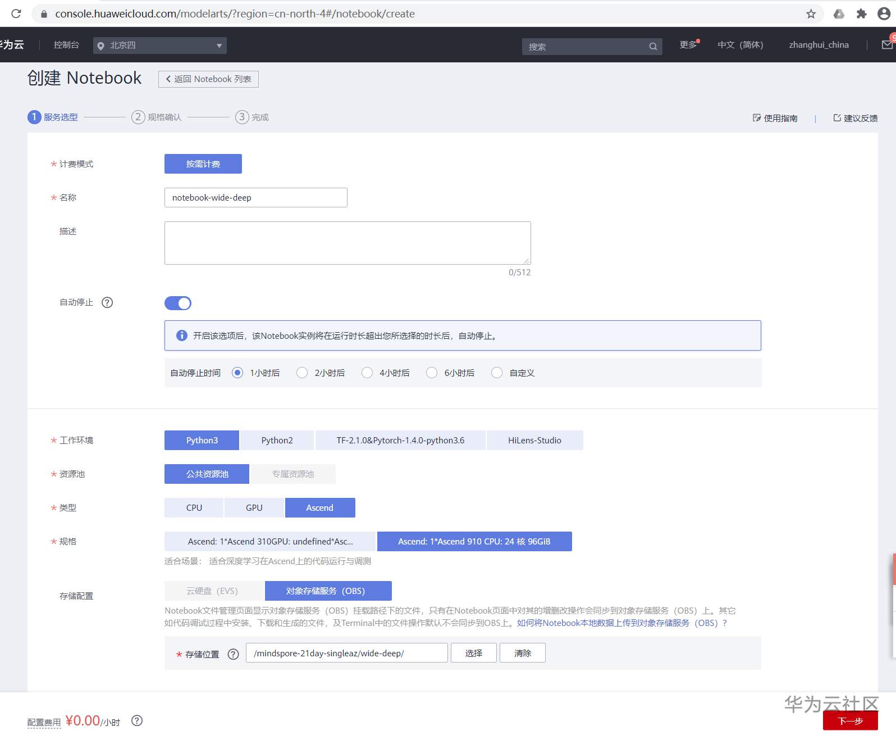Click the help icon beside 配置费用 price
The width and height of the screenshot is (896, 735).
click(x=137, y=720)
